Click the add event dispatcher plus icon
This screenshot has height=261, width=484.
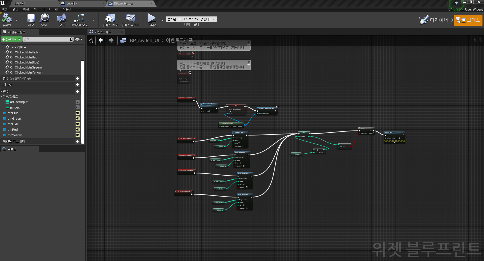77,141
